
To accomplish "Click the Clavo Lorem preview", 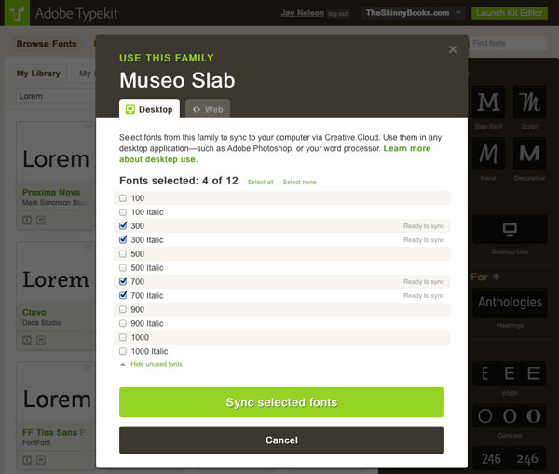I will 56,279.
